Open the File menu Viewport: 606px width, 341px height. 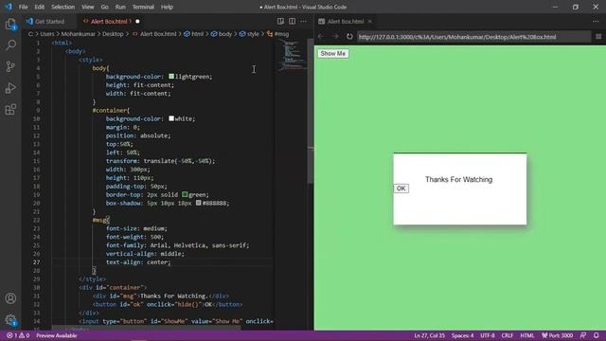pyautogui.click(x=23, y=7)
